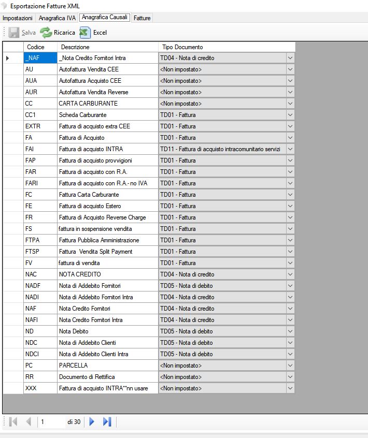Open Tipo Documento dropdown for PARCELLA row
The height and width of the screenshot is (438, 368).
pyautogui.click(x=290, y=366)
